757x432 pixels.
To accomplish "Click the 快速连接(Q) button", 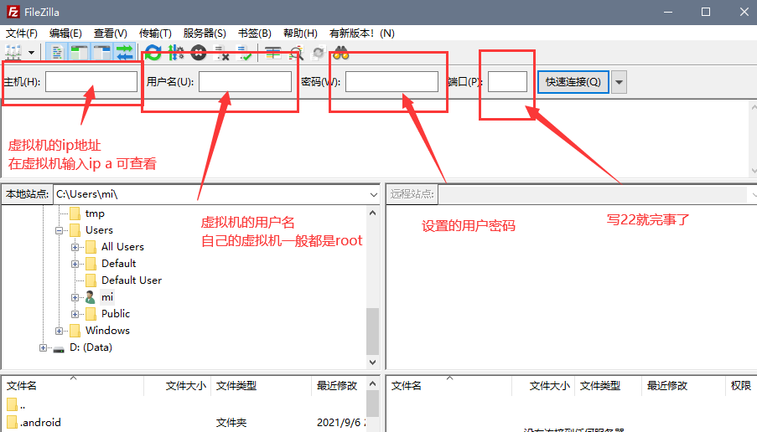I will (x=573, y=82).
